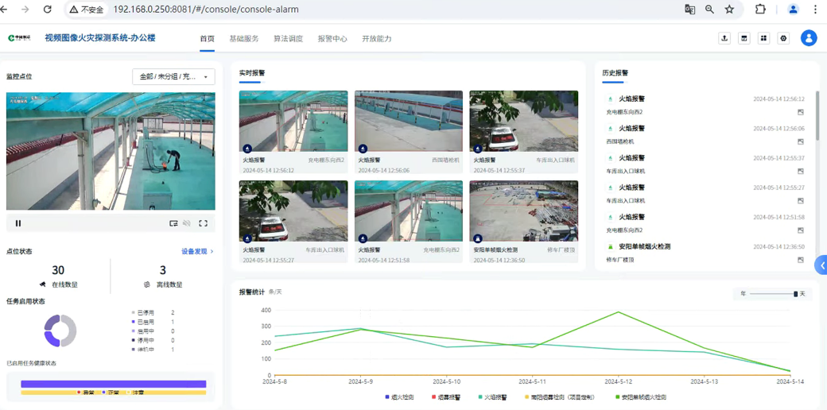Expand the right-side collapsed panel arrow
Viewport: 827px width, 410px height.
pyautogui.click(x=822, y=265)
